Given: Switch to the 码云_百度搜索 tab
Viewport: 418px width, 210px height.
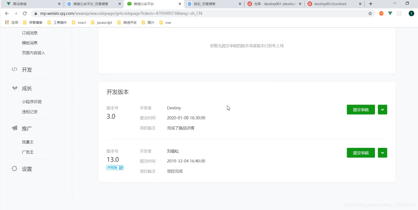Looking at the screenshot, I should 214,4.
